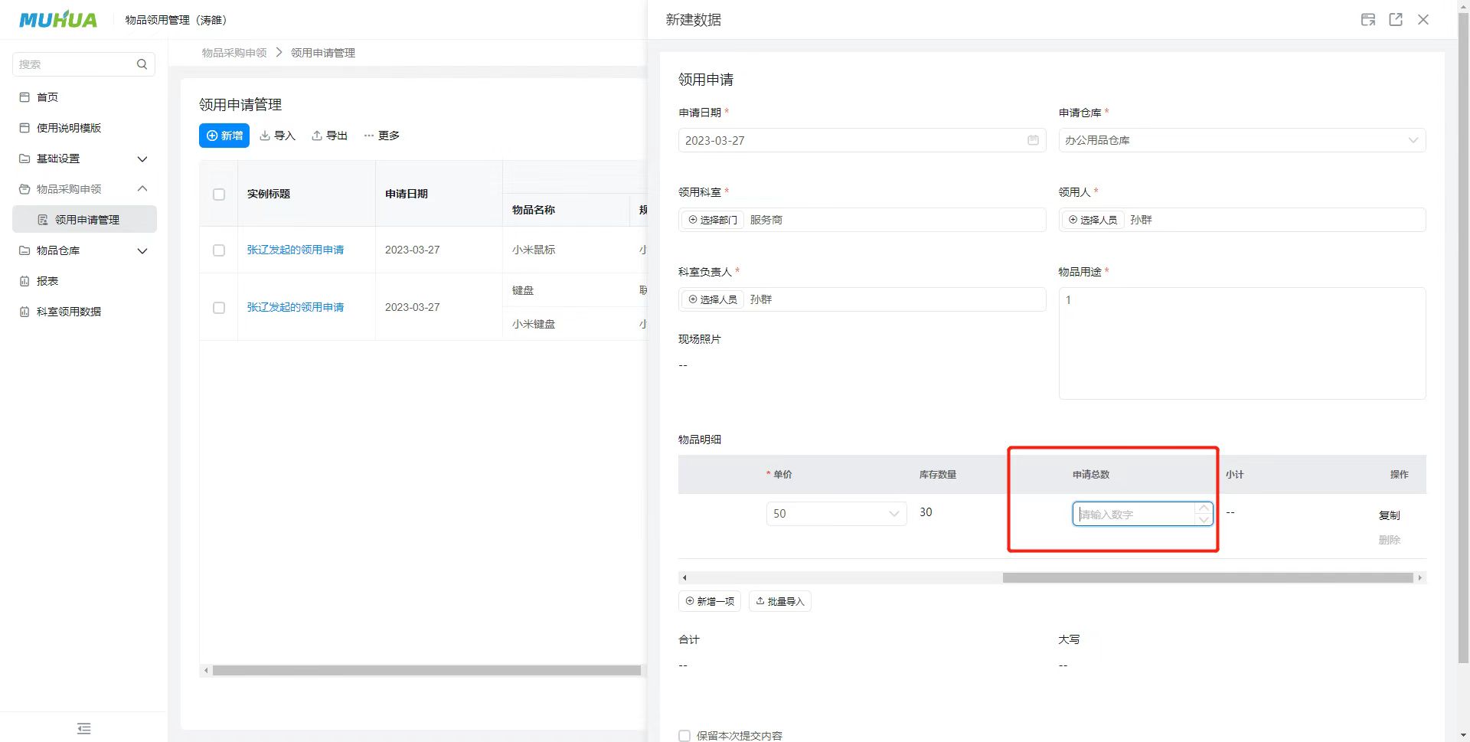Screen dimensions: 1470x742
Task: Click 选择人员 under 科室负责人
Action: pos(713,299)
